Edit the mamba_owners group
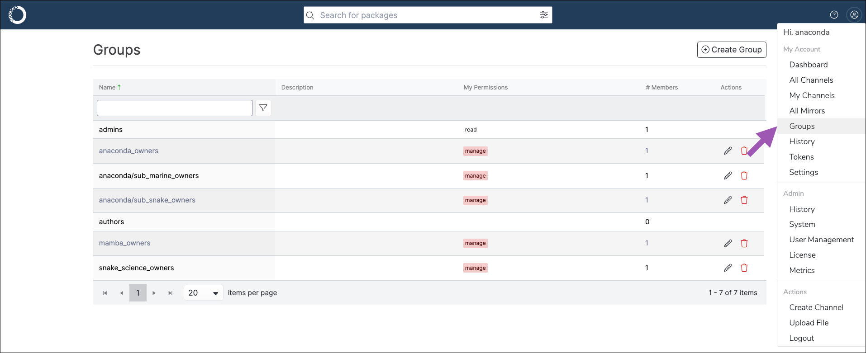Image resolution: width=866 pixels, height=353 pixels. tap(728, 244)
